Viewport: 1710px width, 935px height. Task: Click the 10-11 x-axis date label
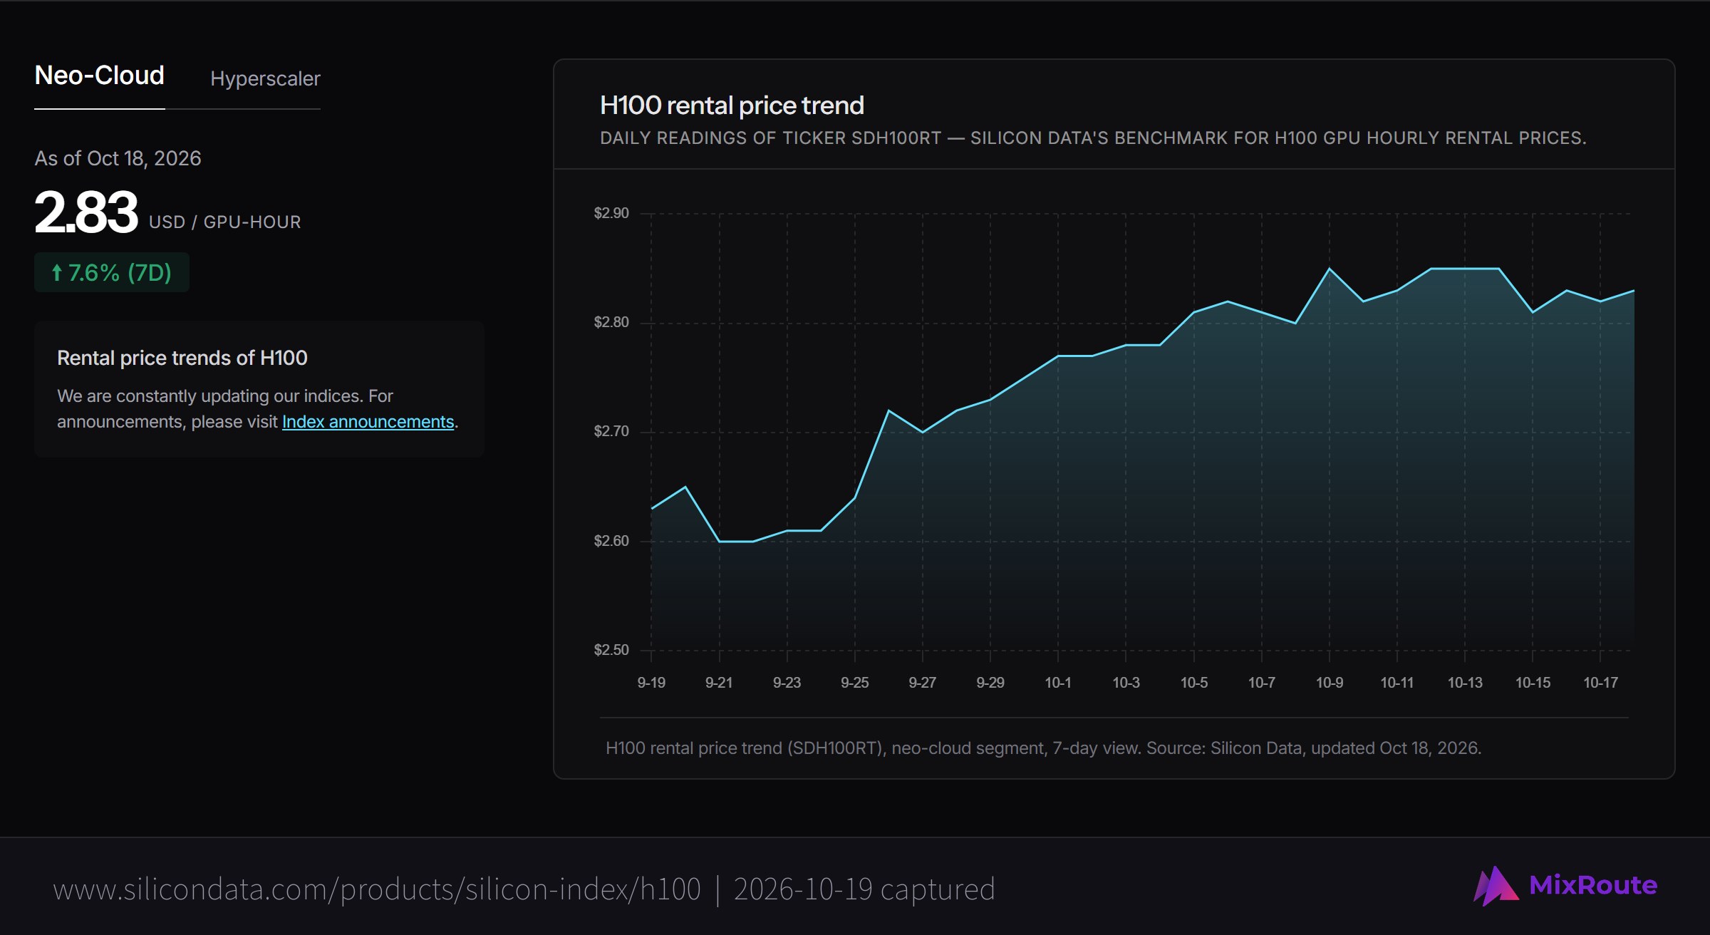[x=1397, y=683]
